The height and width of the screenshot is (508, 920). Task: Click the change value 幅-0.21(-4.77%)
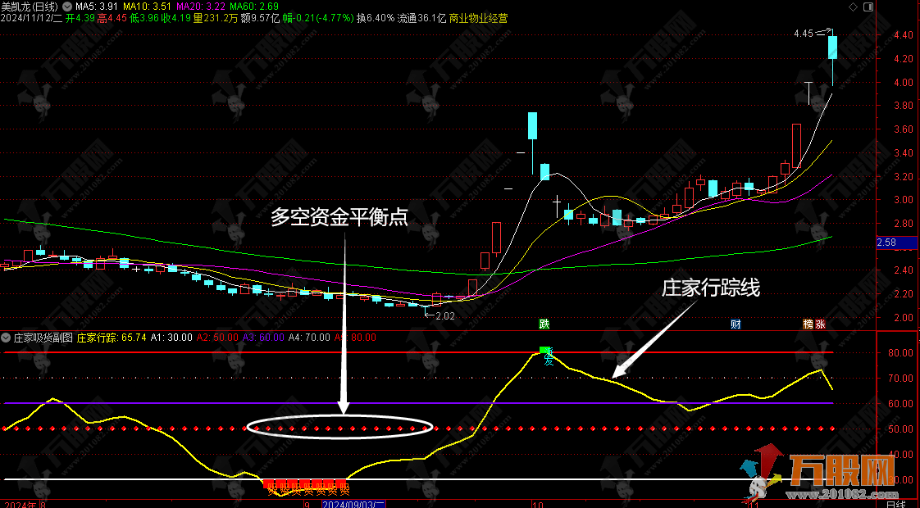click(318, 18)
